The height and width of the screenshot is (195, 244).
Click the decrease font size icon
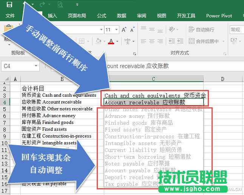click(133, 30)
